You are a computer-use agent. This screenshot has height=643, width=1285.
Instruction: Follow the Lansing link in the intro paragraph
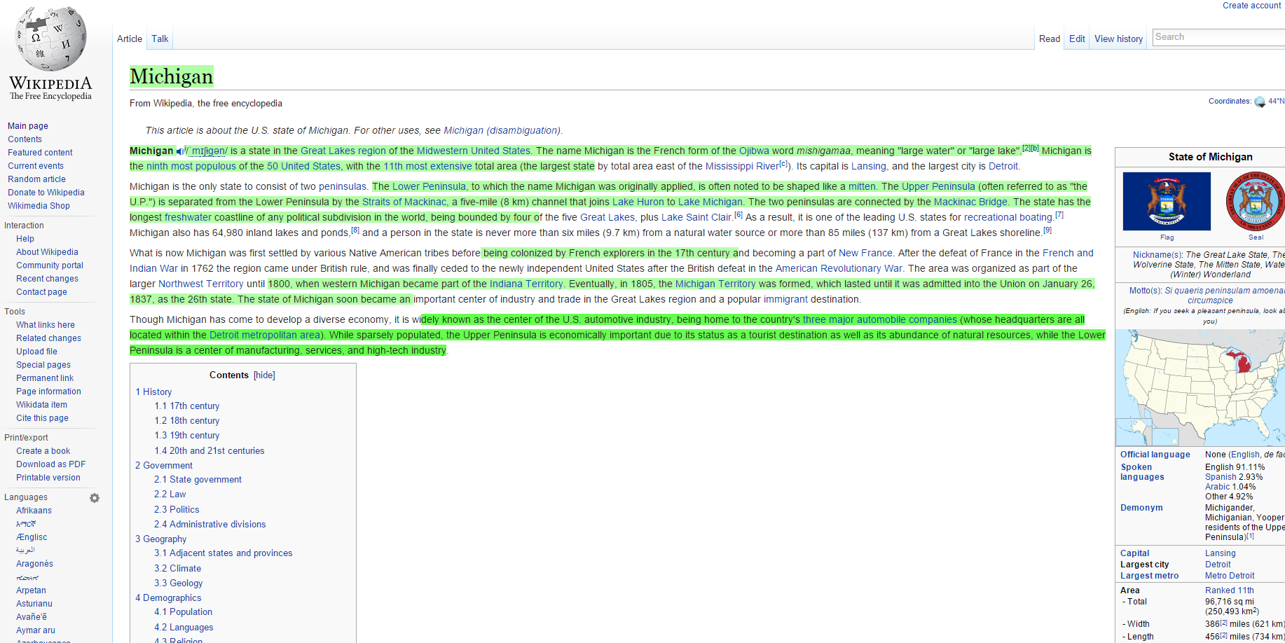point(869,167)
